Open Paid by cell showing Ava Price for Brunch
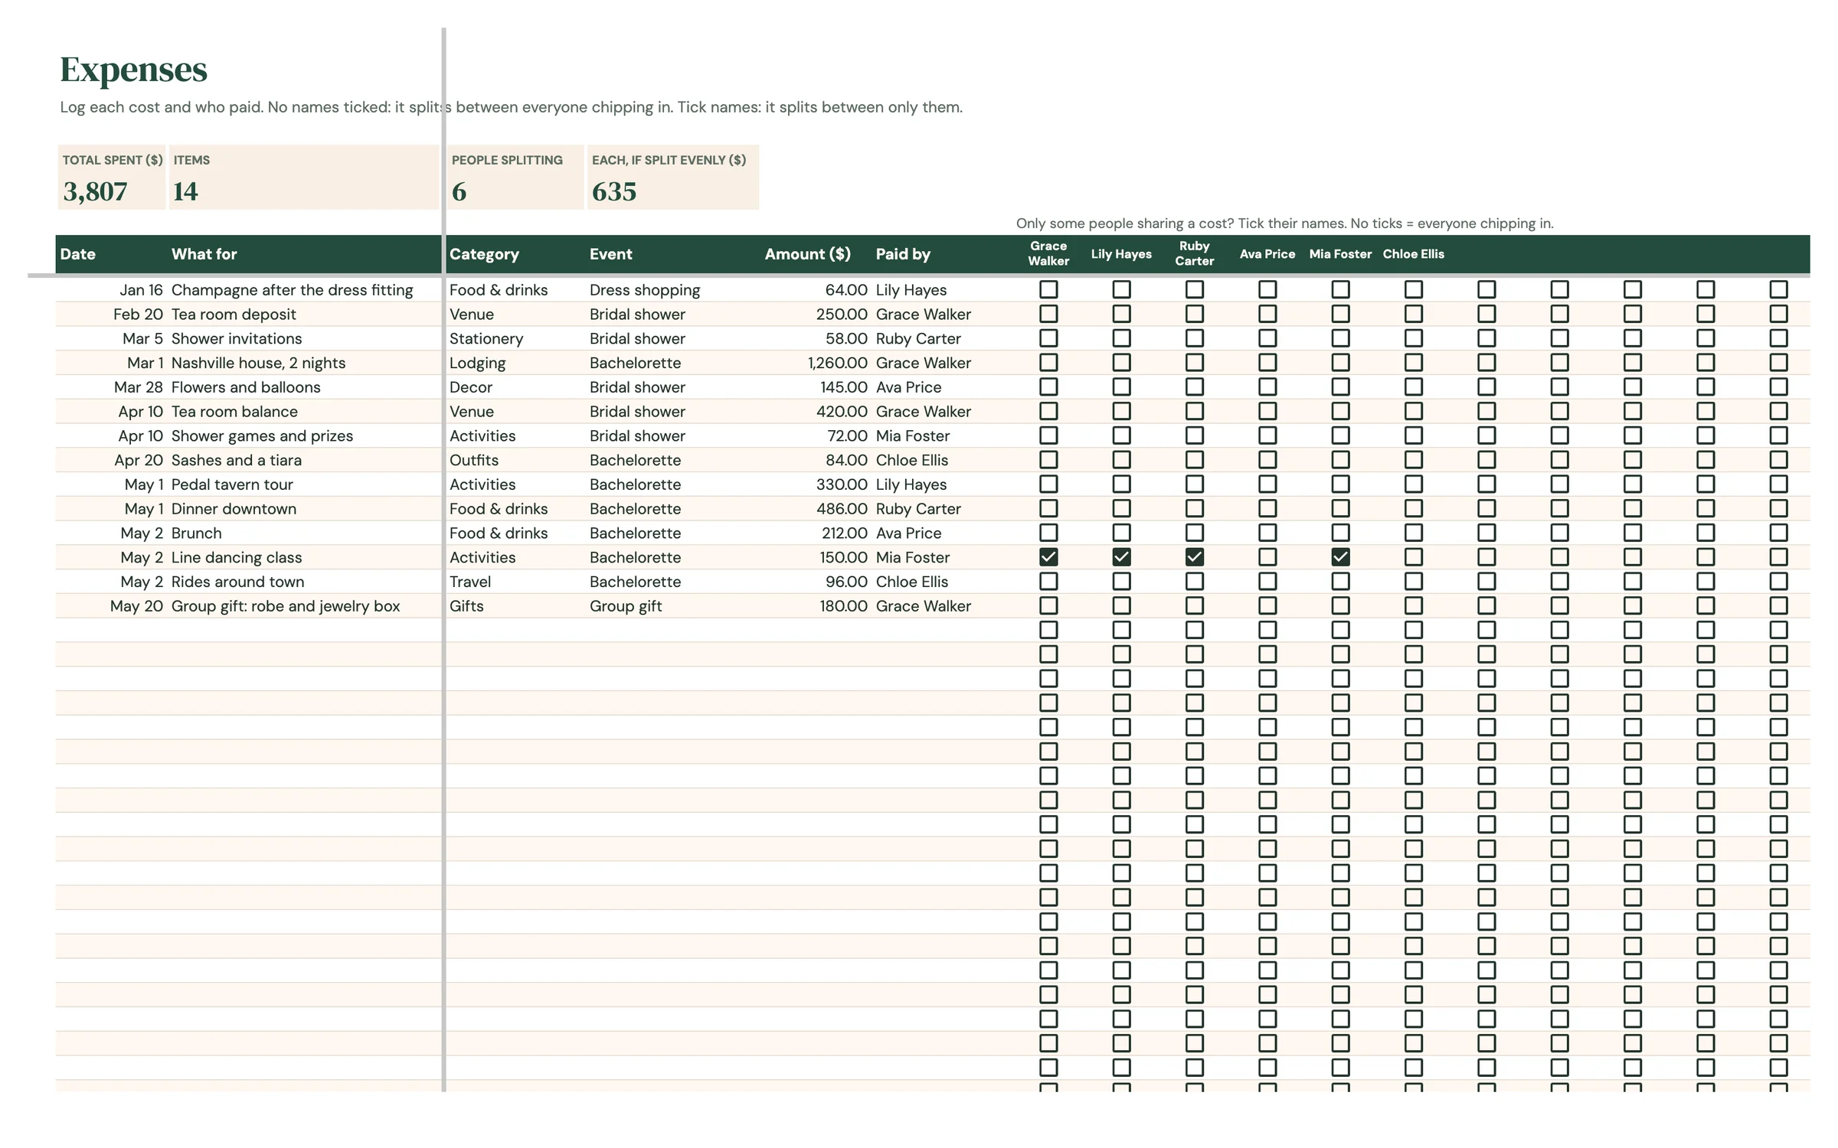The height and width of the screenshot is (1148, 1838). (944, 533)
